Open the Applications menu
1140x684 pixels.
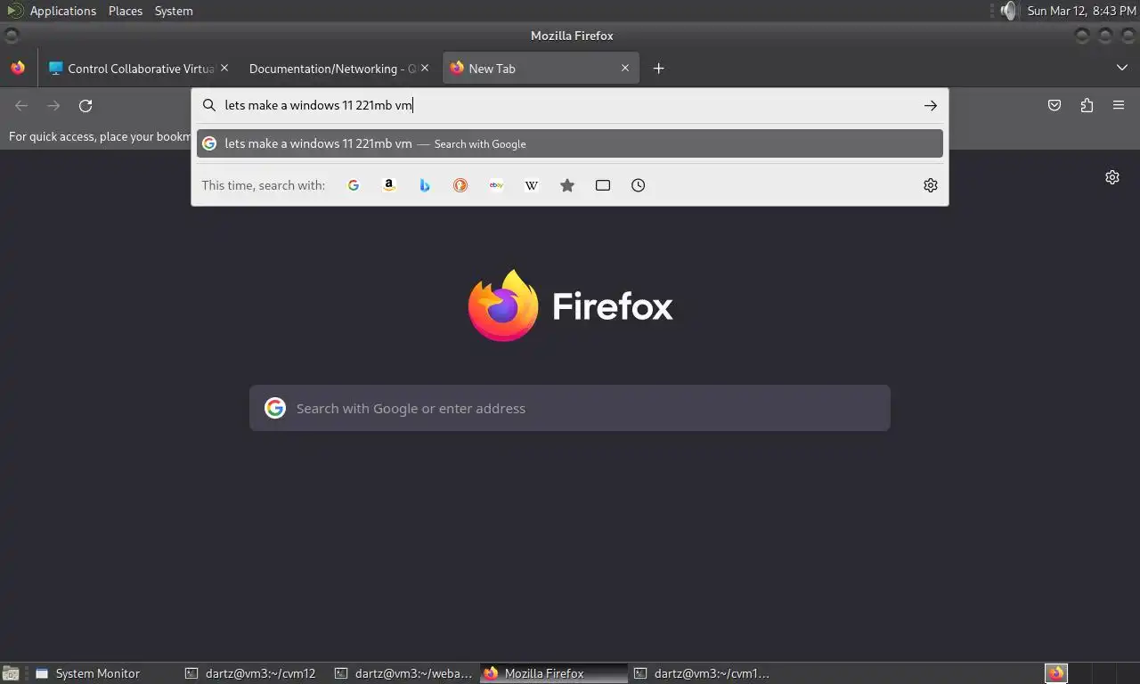point(62,11)
